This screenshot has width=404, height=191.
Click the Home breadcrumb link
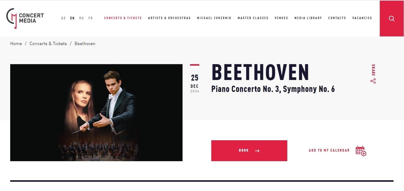tap(16, 44)
